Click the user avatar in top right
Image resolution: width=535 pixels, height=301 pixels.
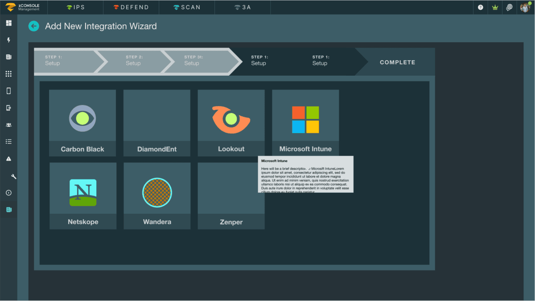click(x=524, y=7)
